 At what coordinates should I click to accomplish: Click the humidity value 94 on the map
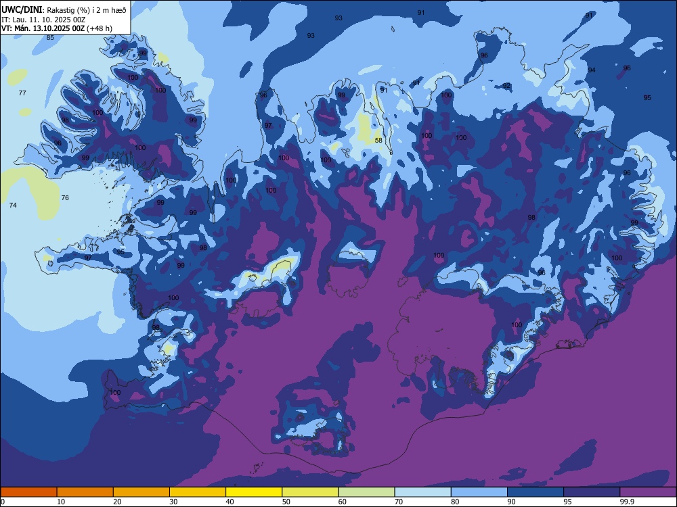[x=592, y=70]
